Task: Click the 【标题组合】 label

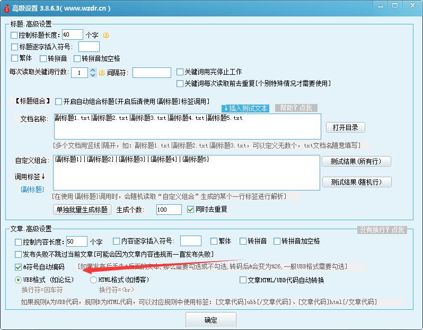Action: click(x=32, y=101)
